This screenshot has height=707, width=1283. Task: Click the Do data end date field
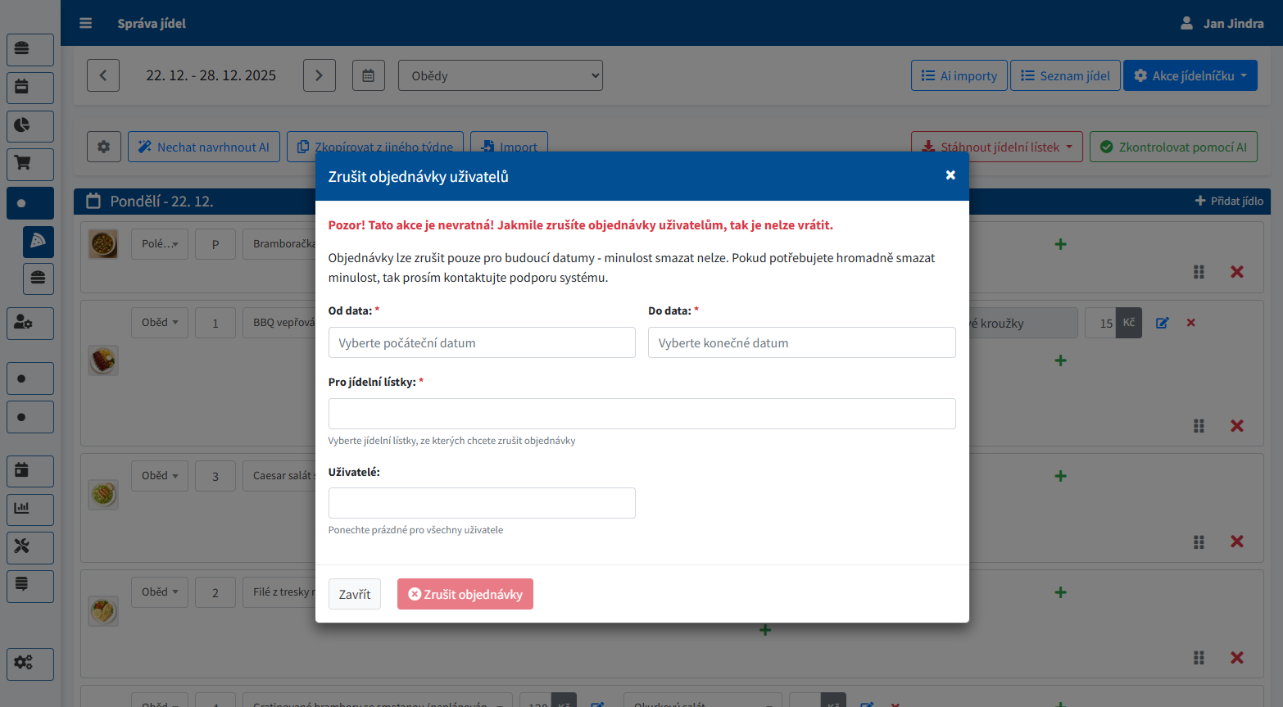[801, 342]
